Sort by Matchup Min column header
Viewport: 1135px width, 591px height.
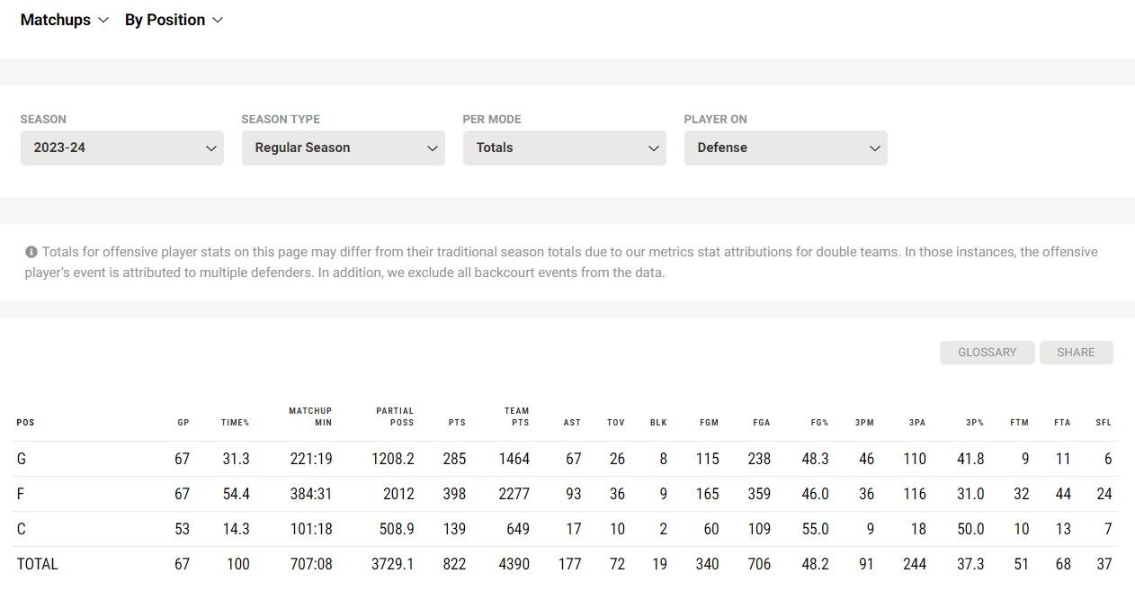pyautogui.click(x=310, y=416)
